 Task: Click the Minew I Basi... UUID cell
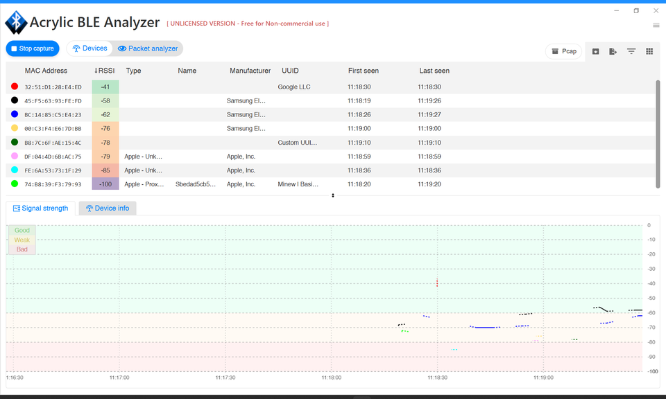298,184
